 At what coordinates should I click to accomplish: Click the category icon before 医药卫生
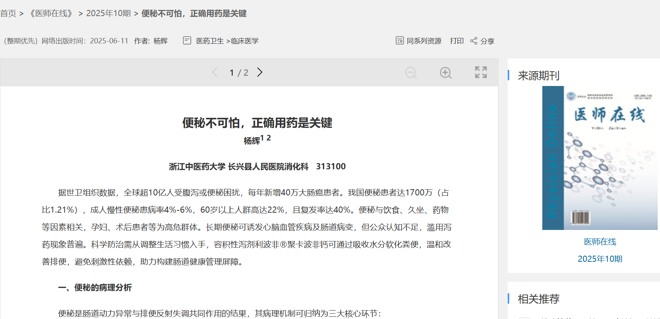coord(187,41)
